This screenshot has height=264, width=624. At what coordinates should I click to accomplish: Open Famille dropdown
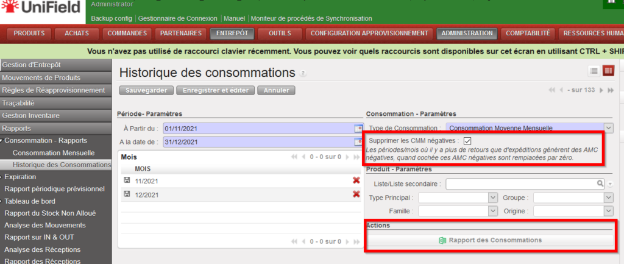[493, 210]
